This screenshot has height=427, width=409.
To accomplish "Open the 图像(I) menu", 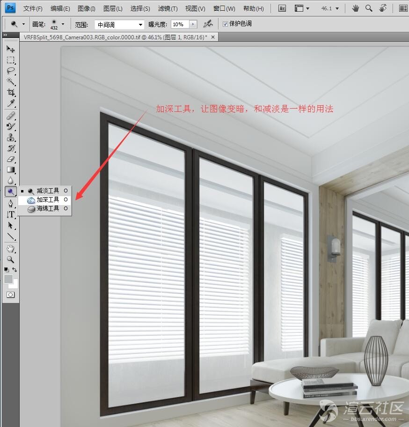I will coord(86,8).
